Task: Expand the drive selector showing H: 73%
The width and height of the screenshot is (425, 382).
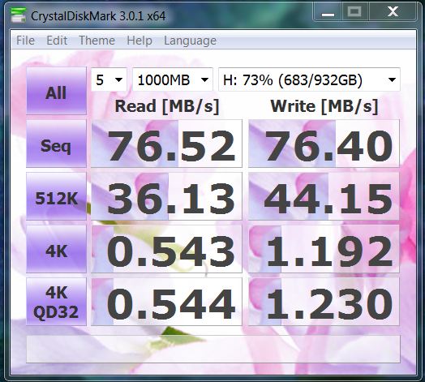Action: 309,79
